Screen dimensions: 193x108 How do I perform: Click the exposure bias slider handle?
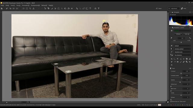[x=181, y=42]
